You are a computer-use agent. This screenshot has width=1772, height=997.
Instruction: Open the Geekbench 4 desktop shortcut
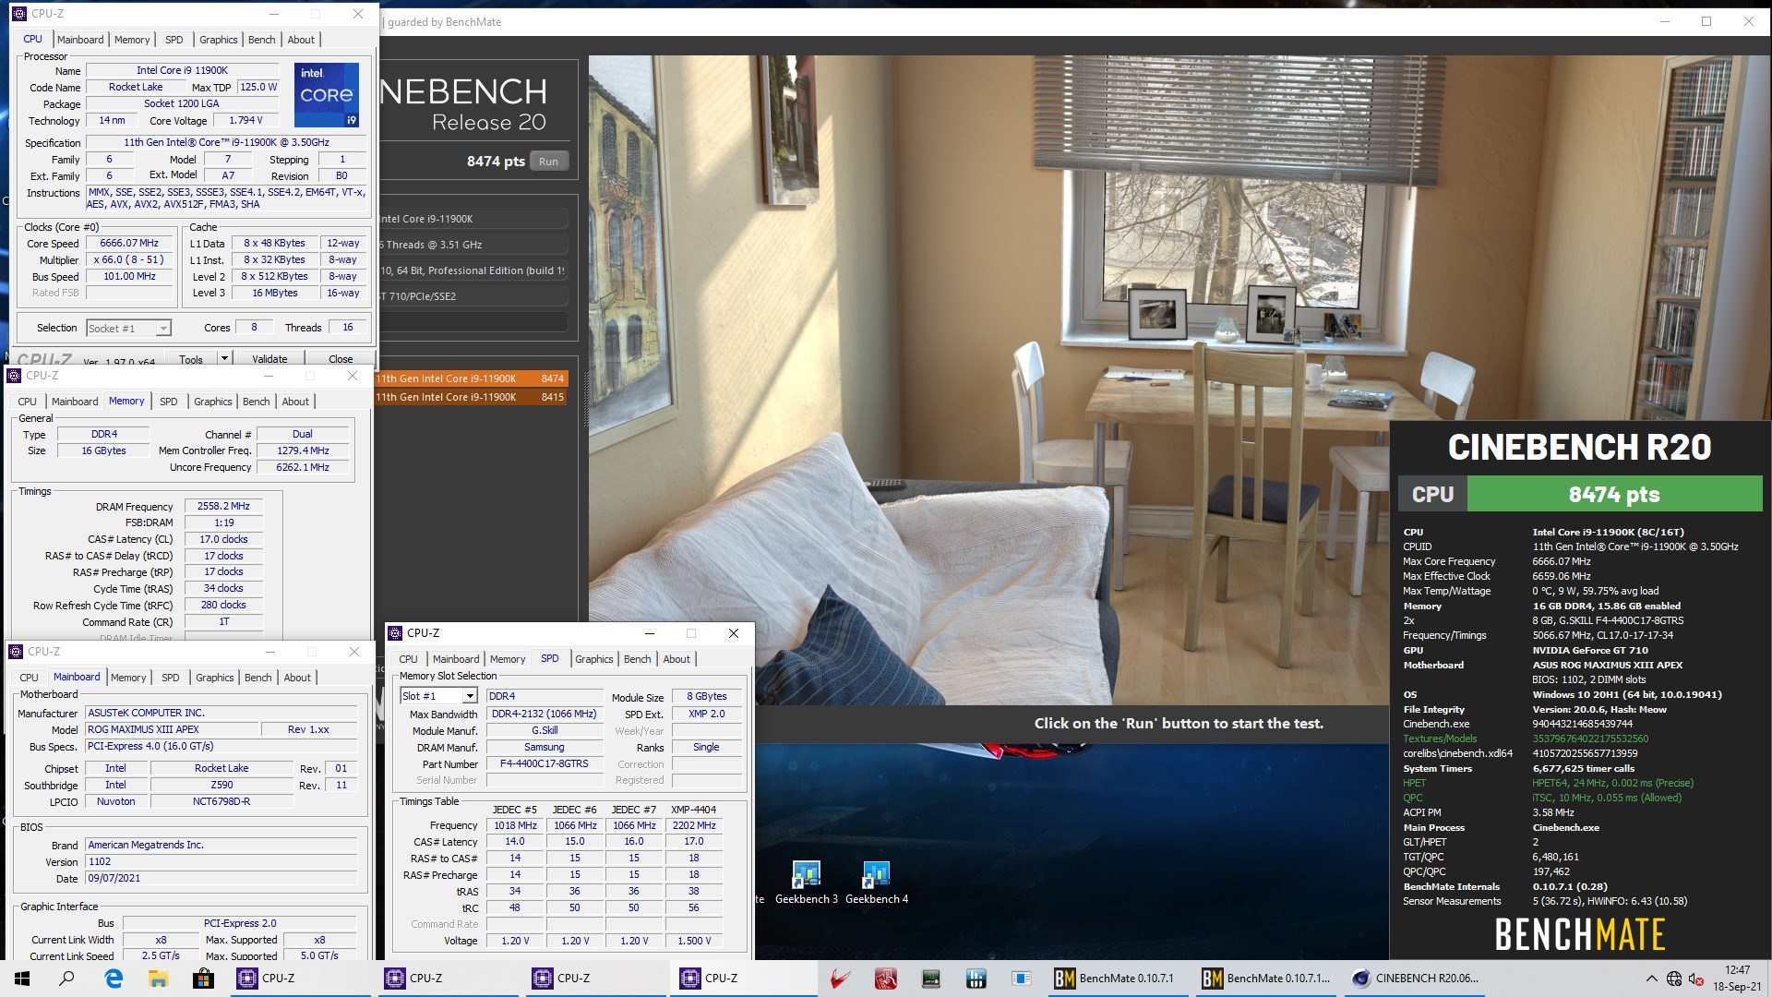click(877, 882)
